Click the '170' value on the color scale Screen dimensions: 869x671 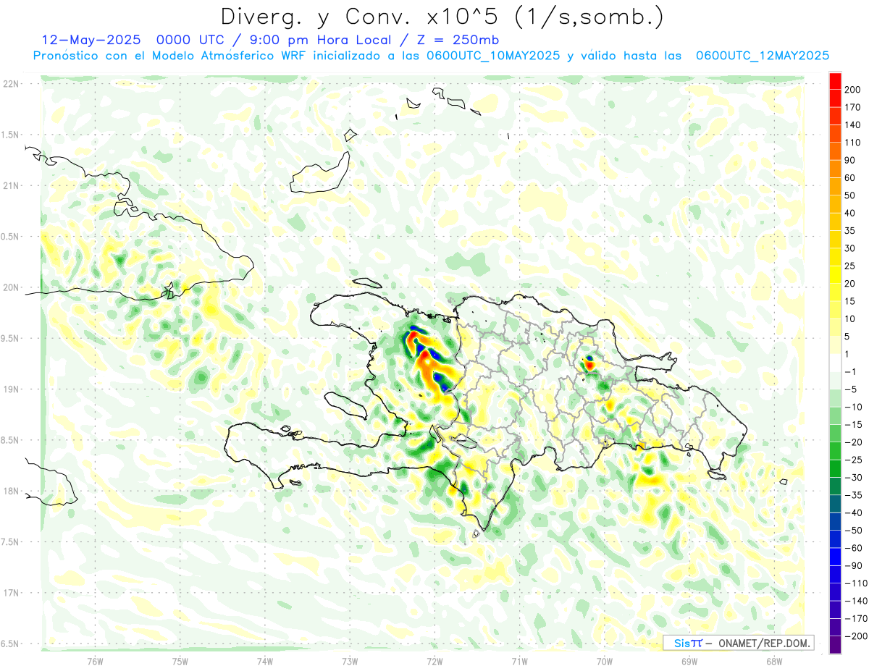[852, 107]
